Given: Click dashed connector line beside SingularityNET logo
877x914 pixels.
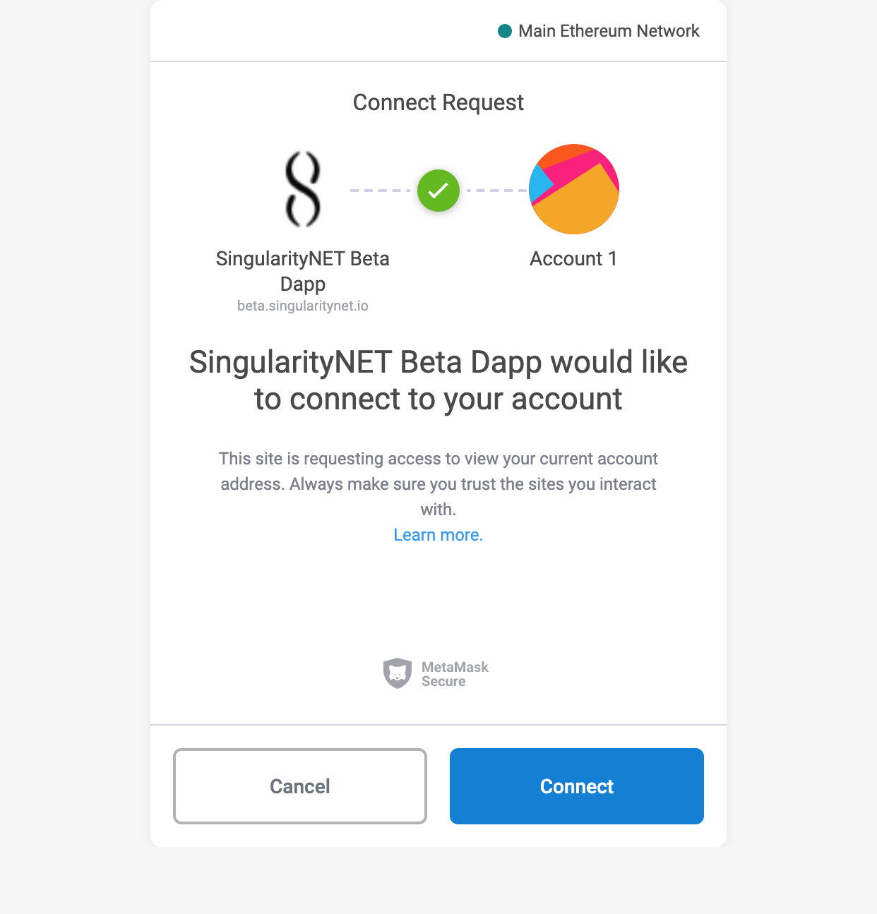Looking at the screenshot, I should click(381, 191).
